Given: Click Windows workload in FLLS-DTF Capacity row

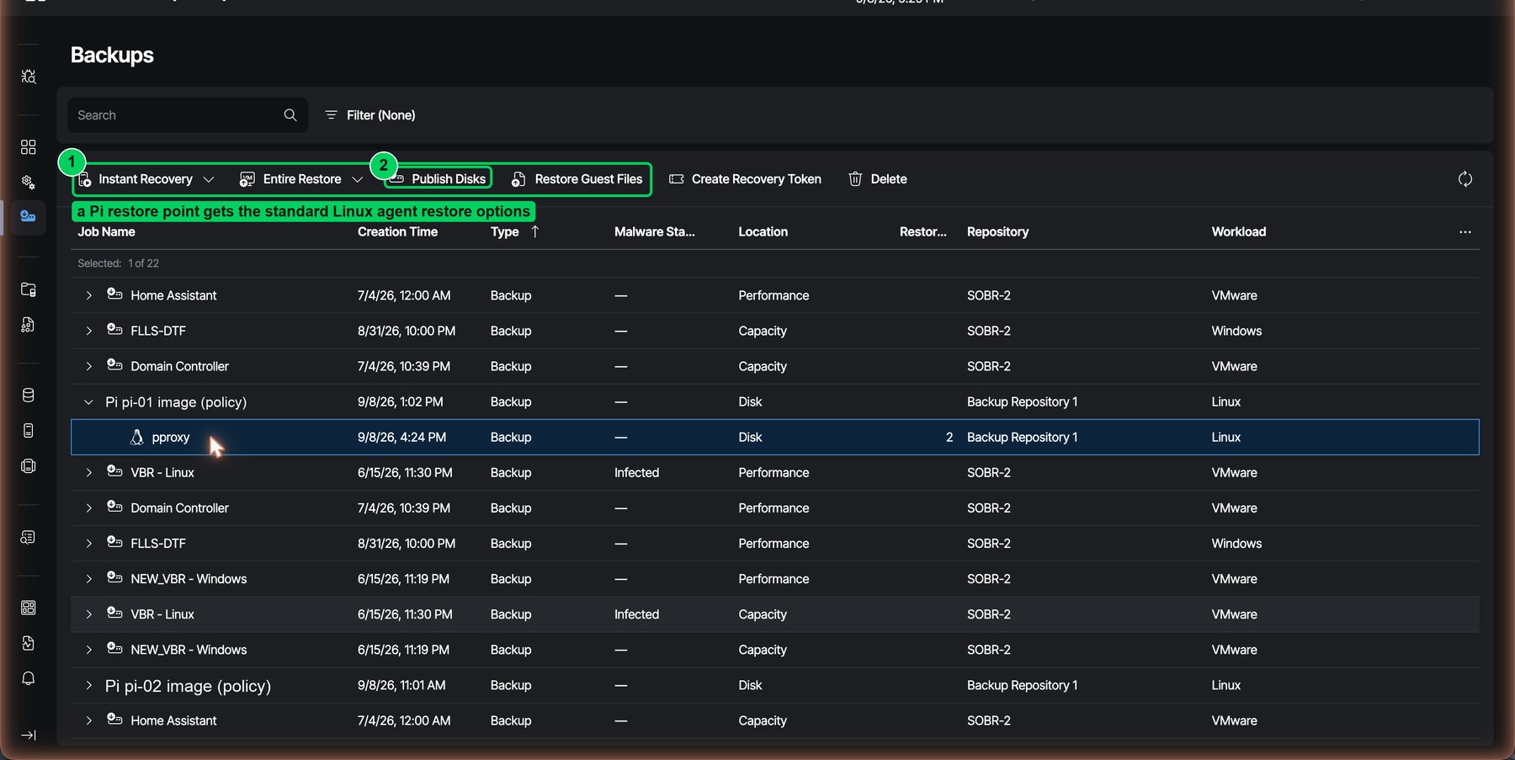Looking at the screenshot, I should (1236, 331).
